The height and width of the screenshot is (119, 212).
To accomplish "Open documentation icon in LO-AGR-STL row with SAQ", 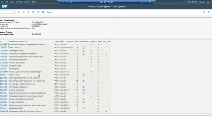I will pyautogui.click(x=83, y=90).
